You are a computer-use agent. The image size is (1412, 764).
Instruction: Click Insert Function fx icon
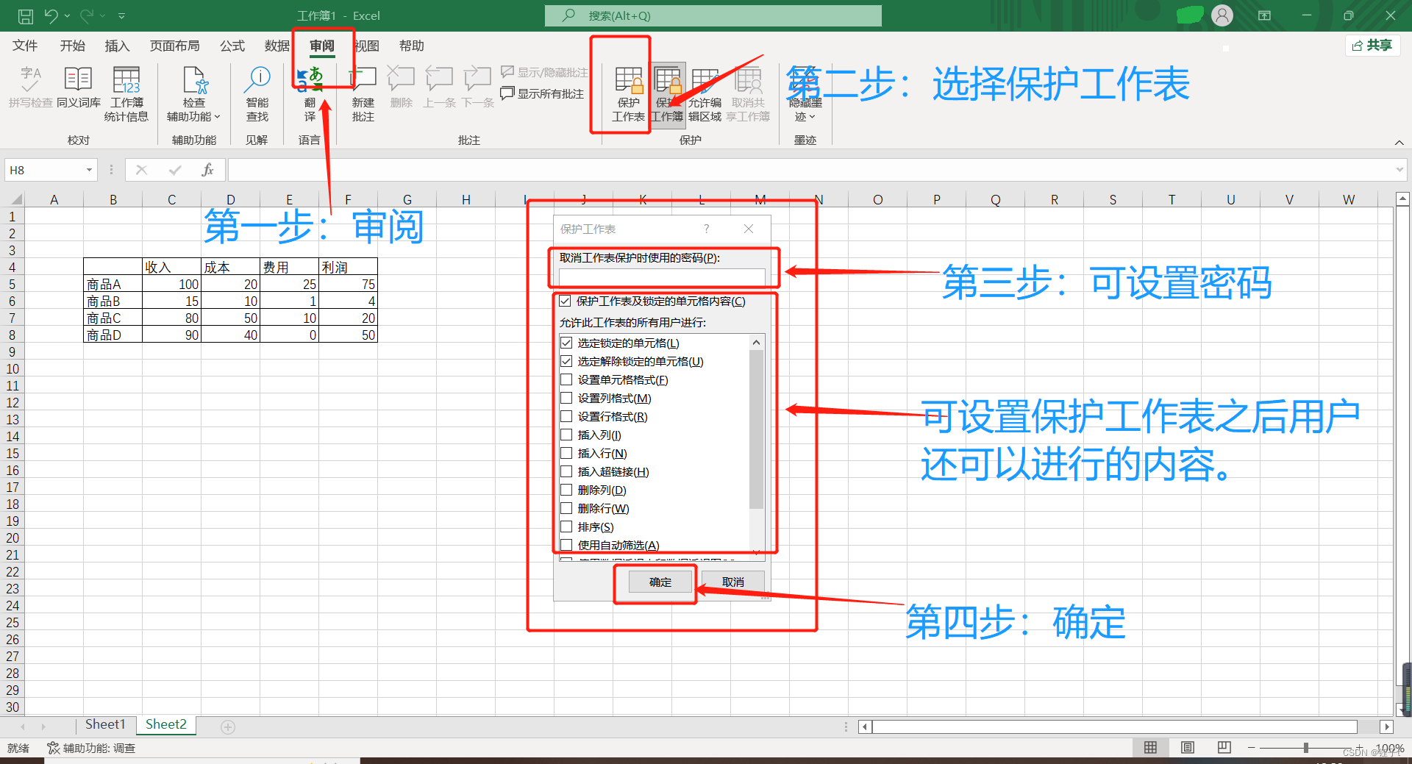pos(207,170)
